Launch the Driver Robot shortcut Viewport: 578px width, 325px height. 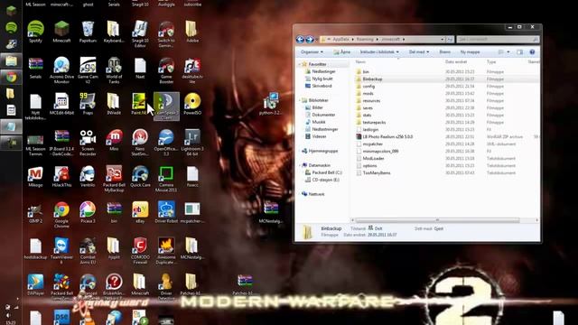(166, 212)
